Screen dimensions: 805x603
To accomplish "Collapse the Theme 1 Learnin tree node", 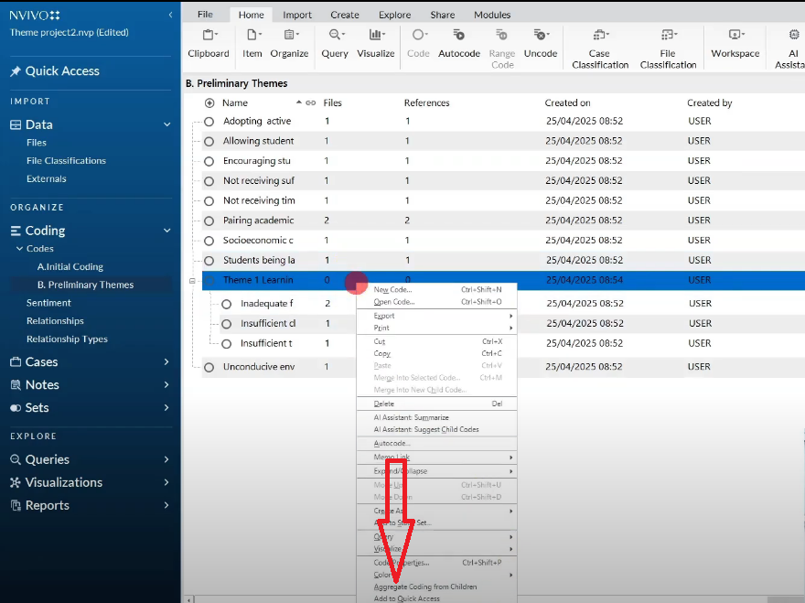I will (192, 281).
